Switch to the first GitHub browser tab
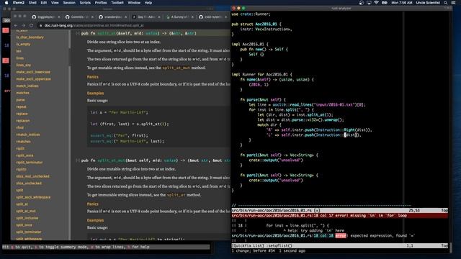Screen dimensions: 461x259 45,17
